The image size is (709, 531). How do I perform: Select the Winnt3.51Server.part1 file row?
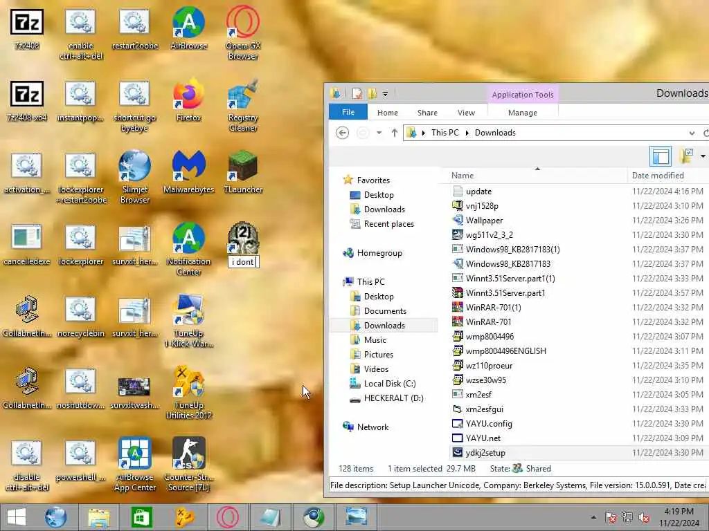click(505, 293)
